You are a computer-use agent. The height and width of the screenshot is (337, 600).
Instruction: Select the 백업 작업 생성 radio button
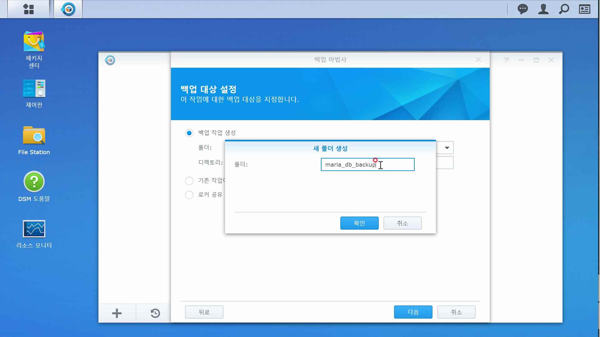189,133
